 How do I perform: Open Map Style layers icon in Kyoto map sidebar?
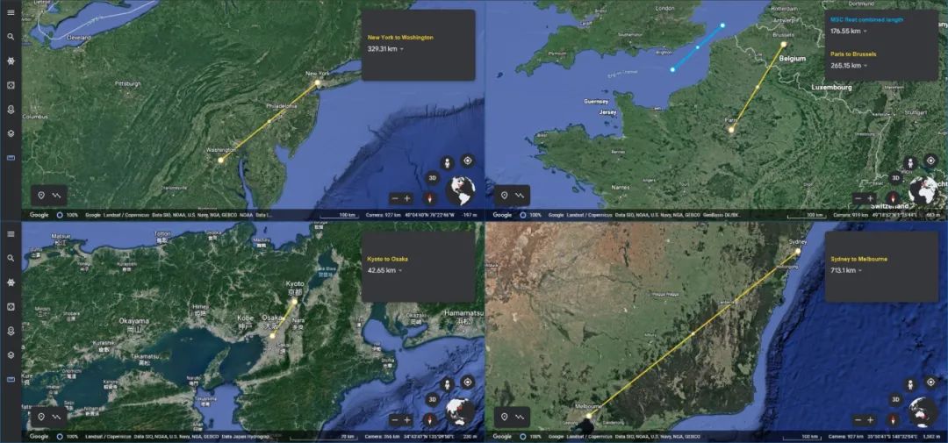tap(11, 355)
